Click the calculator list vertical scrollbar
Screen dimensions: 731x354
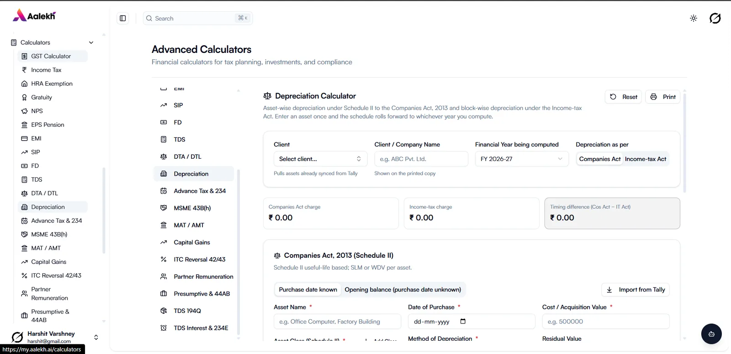coord(238,252)
